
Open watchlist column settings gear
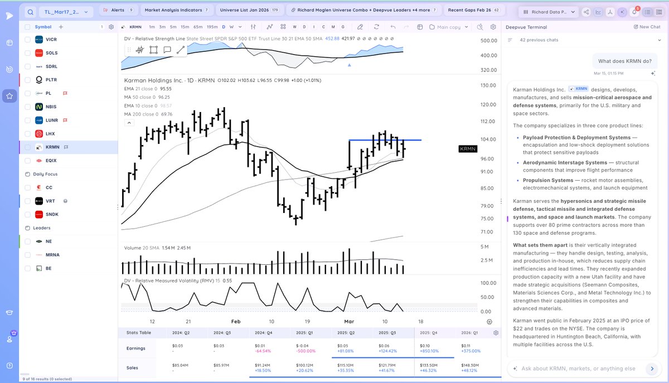tap(111, 27)
